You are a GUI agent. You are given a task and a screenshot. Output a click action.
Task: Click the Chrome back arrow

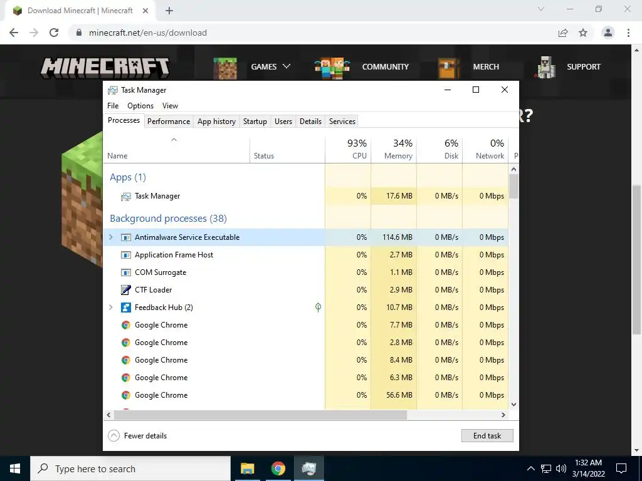(14, 33)
